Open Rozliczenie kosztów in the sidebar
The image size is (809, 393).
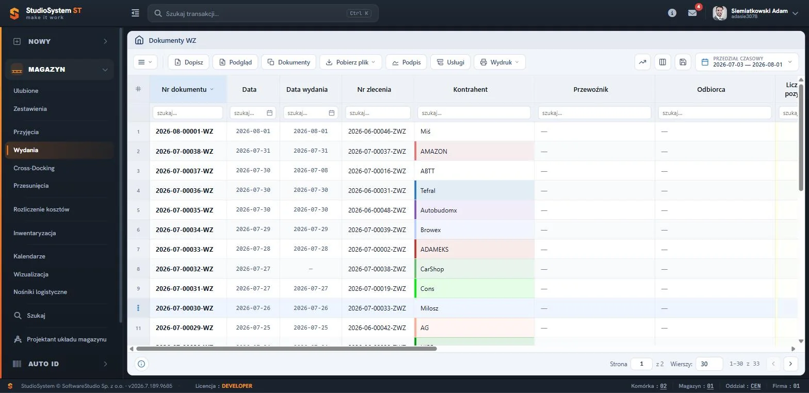click(x=41, y=209)
